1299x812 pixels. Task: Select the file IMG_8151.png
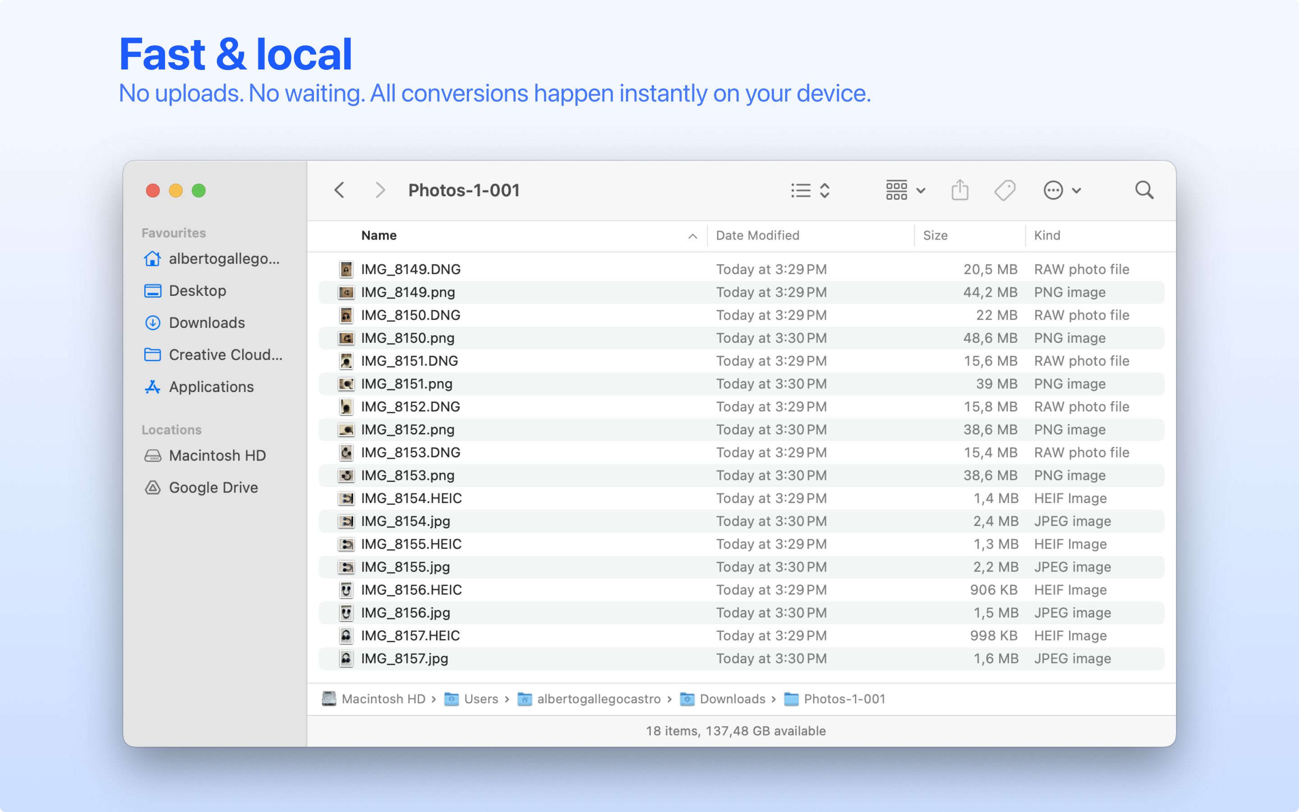(742, 384)
